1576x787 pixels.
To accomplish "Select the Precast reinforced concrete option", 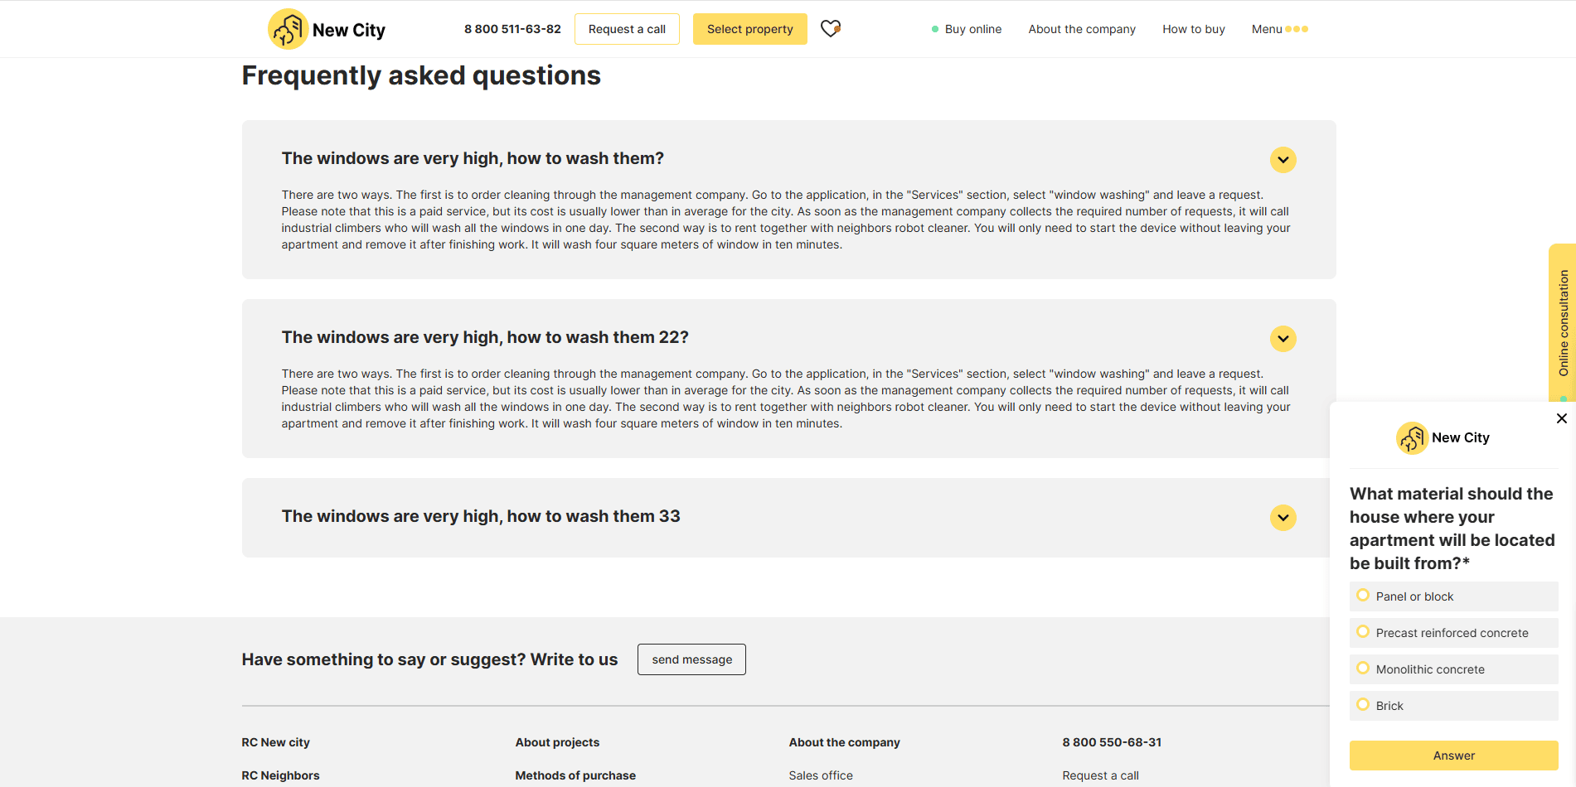I will coord(1363,632).
